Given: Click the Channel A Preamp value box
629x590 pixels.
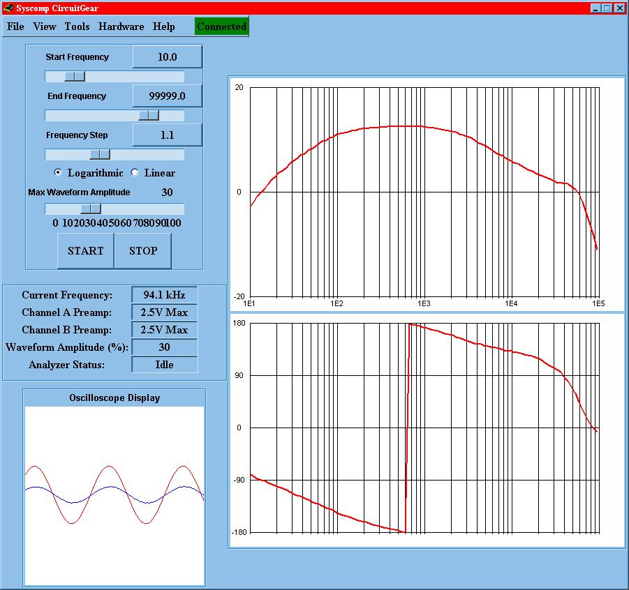Looking at the screenshot, I should pyautogui.click(x=165, y=312).
